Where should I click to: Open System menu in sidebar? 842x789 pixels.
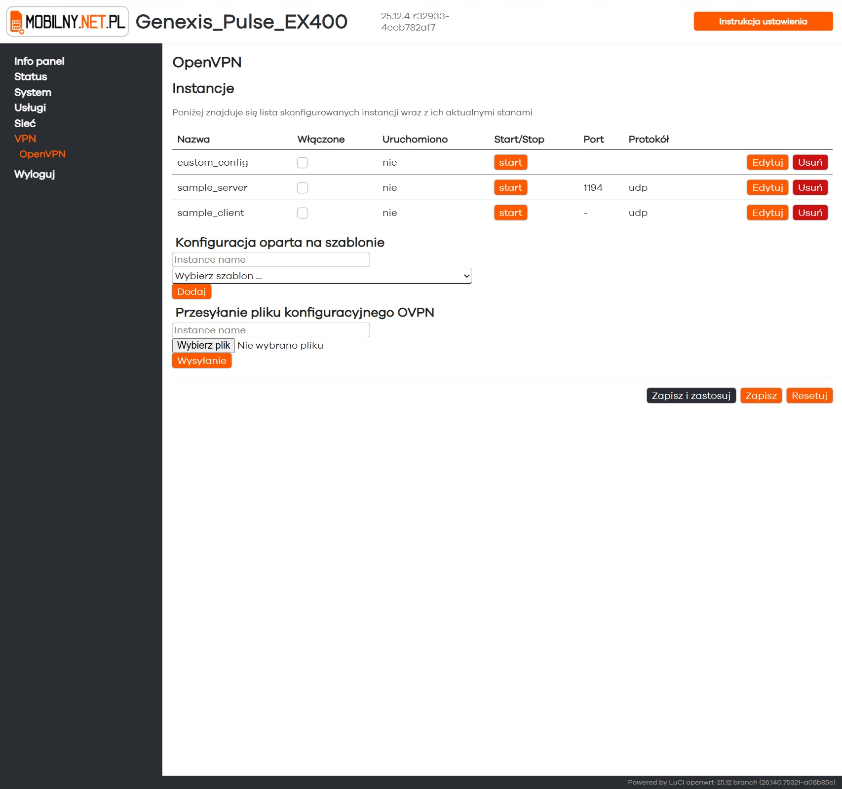(x=33, y=92)
